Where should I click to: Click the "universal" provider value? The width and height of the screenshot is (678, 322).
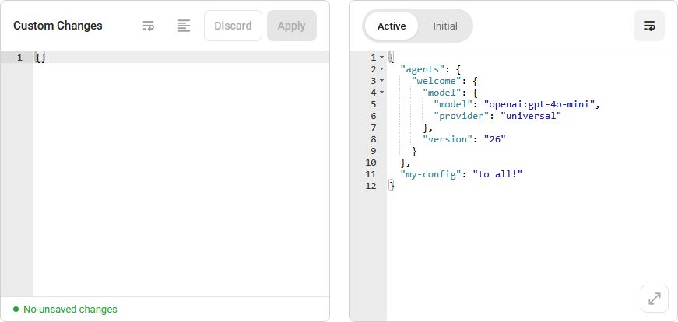[x=531, y=116]
